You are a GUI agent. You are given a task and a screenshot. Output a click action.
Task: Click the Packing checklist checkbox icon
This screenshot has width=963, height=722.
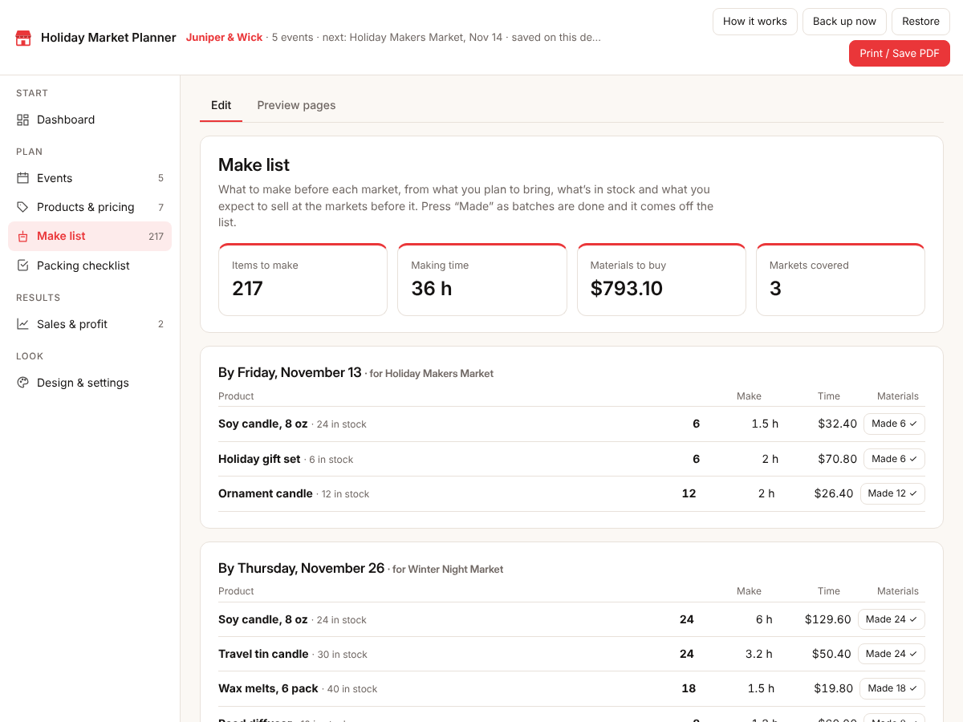pos(22,266)
